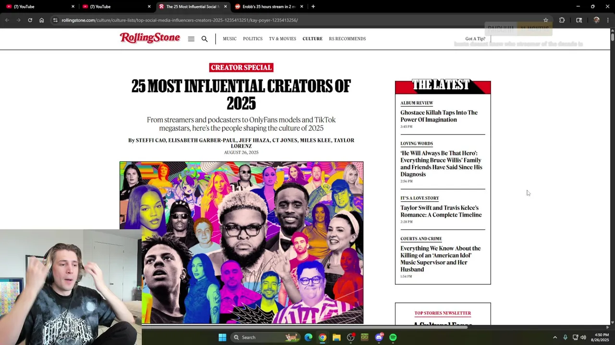This screenshot has height=345, width=615.
Task: Go back in browser history
Action: tap(7, 20)
